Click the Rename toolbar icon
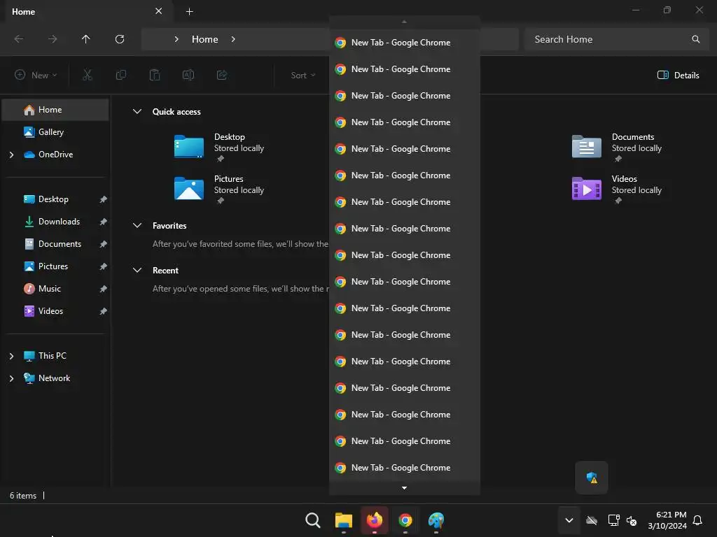The image size is (717, 537). coord(188,75)
